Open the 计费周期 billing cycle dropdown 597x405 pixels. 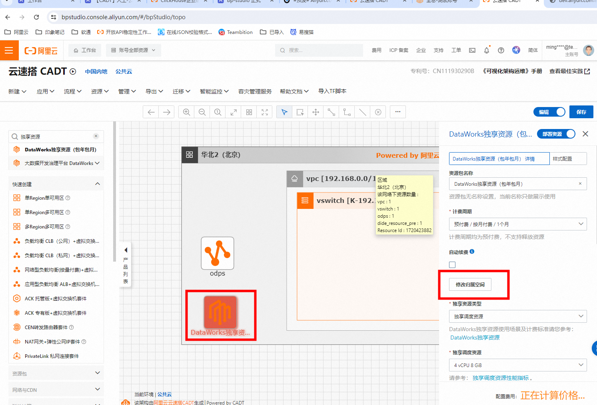(518, 224)
